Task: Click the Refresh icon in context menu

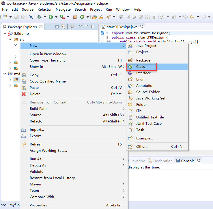Action: tap(24, 144)
